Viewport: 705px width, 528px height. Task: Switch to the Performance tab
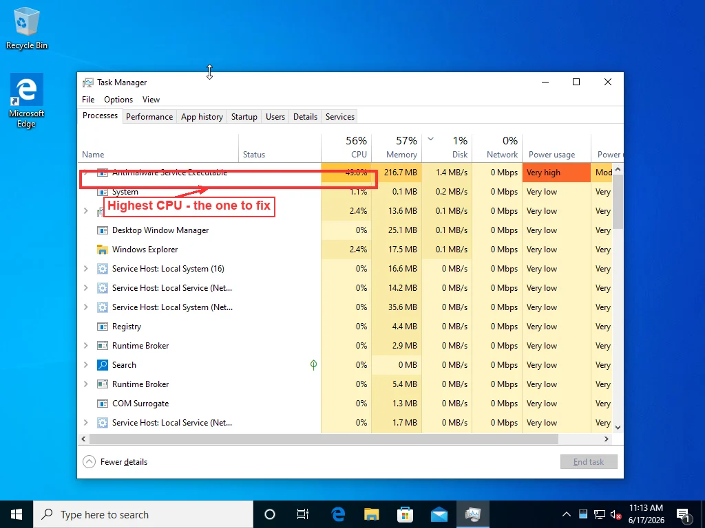point(149,117)
